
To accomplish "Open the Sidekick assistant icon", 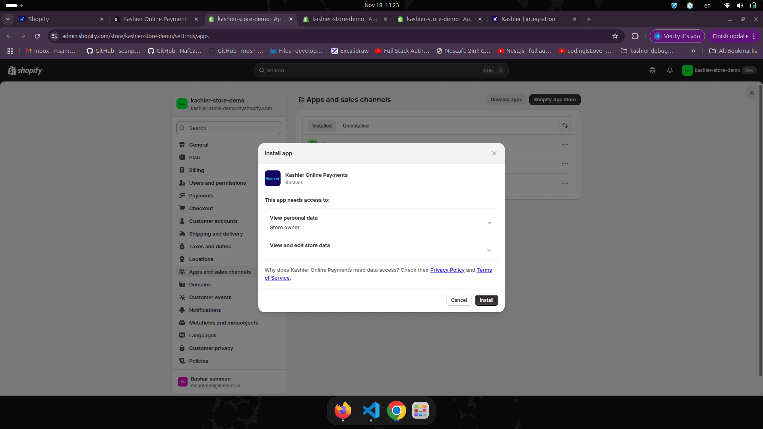I will point(653,70).
